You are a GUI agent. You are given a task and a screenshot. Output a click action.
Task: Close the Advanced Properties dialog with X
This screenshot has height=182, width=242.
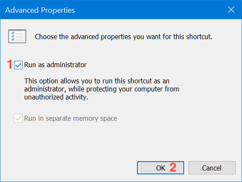coord(231,10)
